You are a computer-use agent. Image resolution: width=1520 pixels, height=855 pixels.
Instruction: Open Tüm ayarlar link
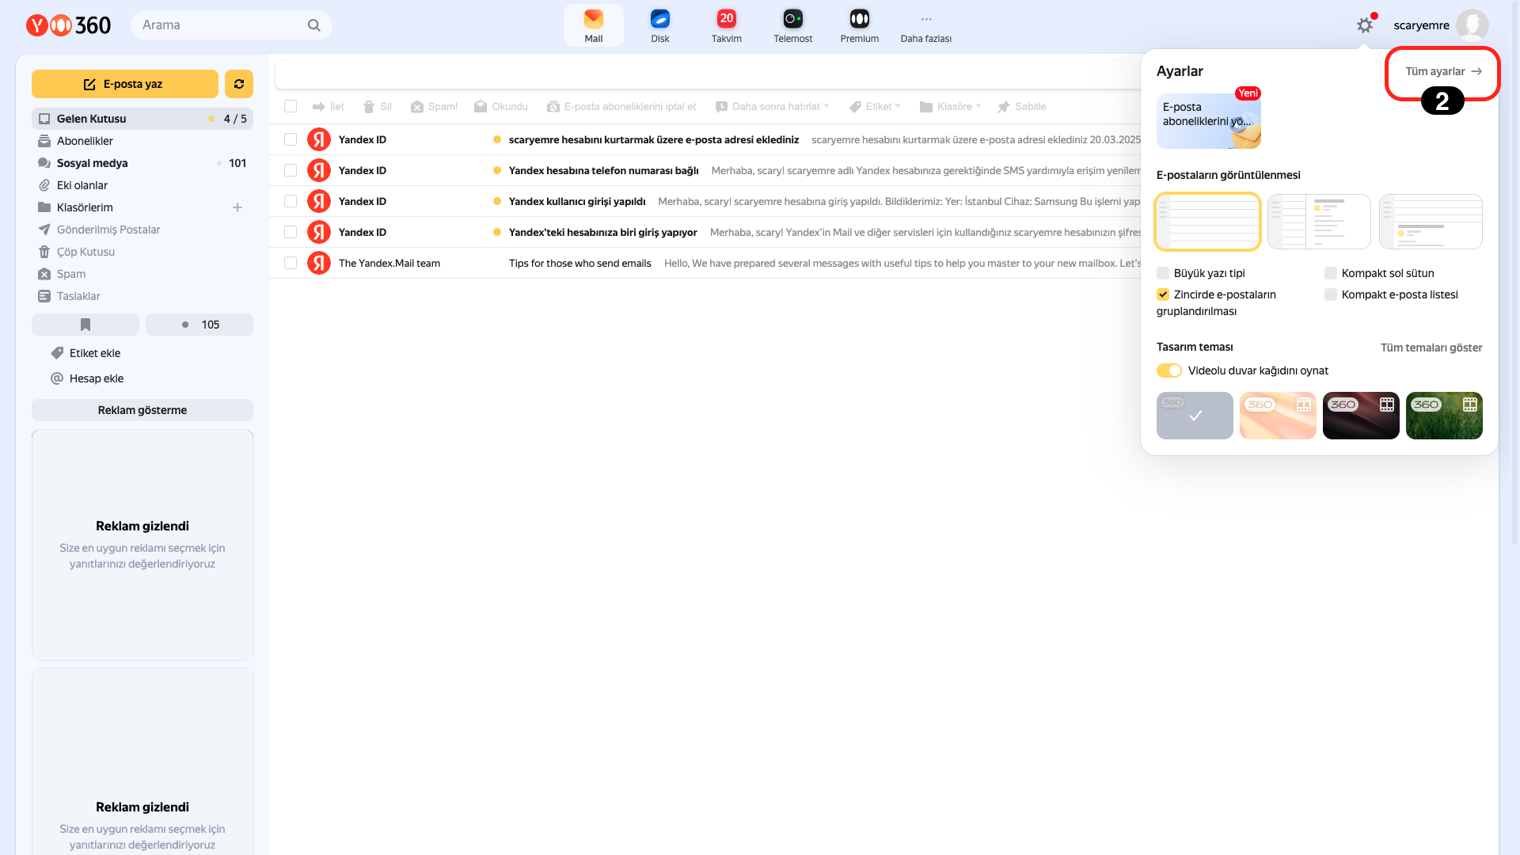(1443, 71)
